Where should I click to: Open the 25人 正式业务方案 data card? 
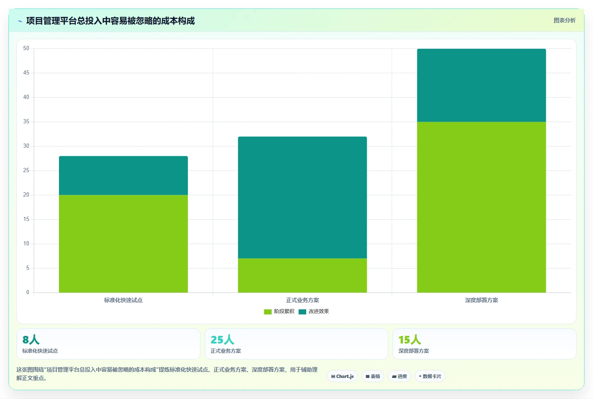296,344
